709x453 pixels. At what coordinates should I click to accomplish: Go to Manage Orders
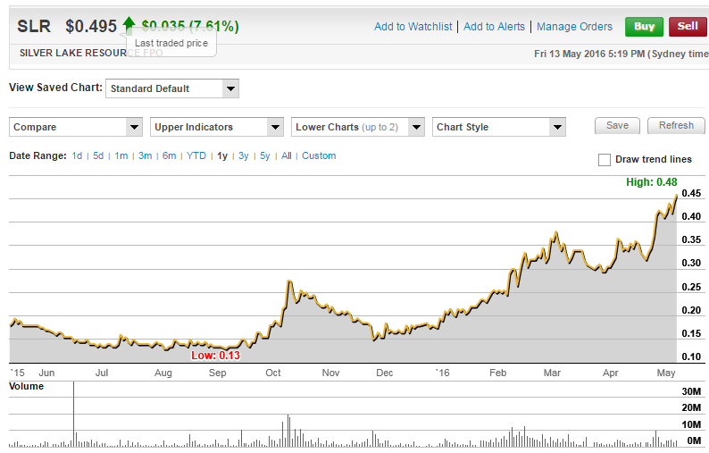pos(574,27)
